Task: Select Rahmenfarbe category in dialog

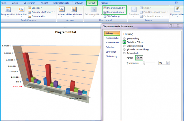Action: (112, 38)
